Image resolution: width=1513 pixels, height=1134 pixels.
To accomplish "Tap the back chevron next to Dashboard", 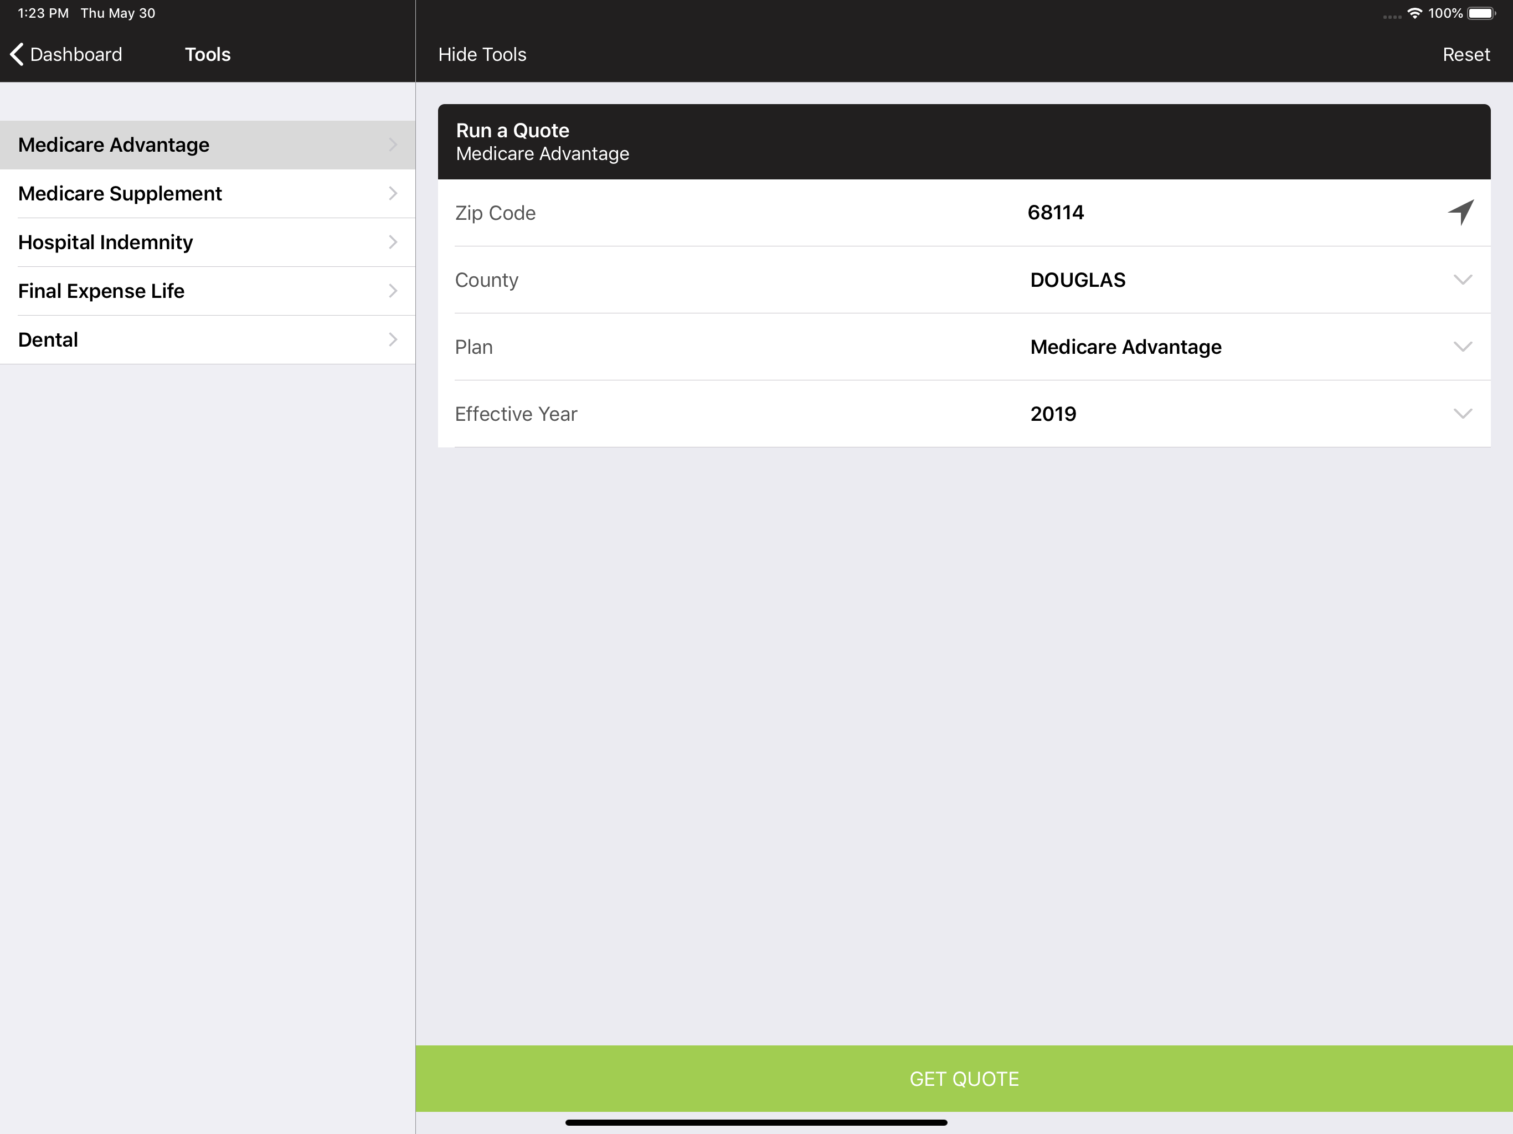I will [17, 54].
